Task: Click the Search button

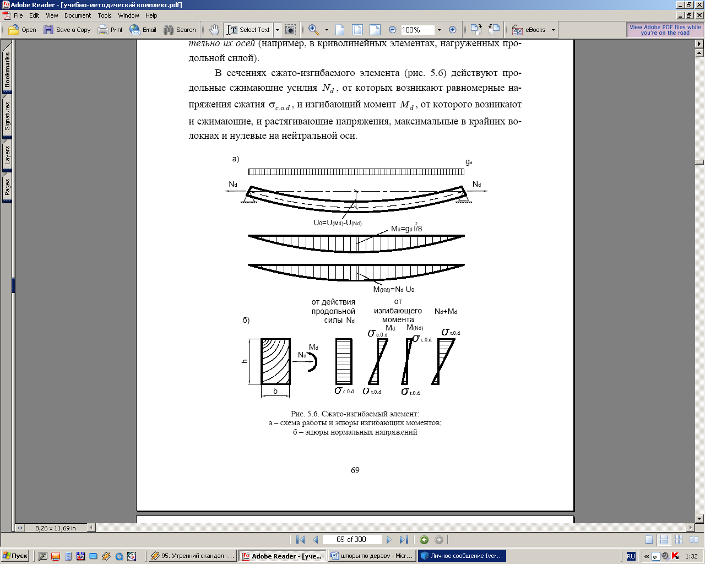Action: (180, 30)
